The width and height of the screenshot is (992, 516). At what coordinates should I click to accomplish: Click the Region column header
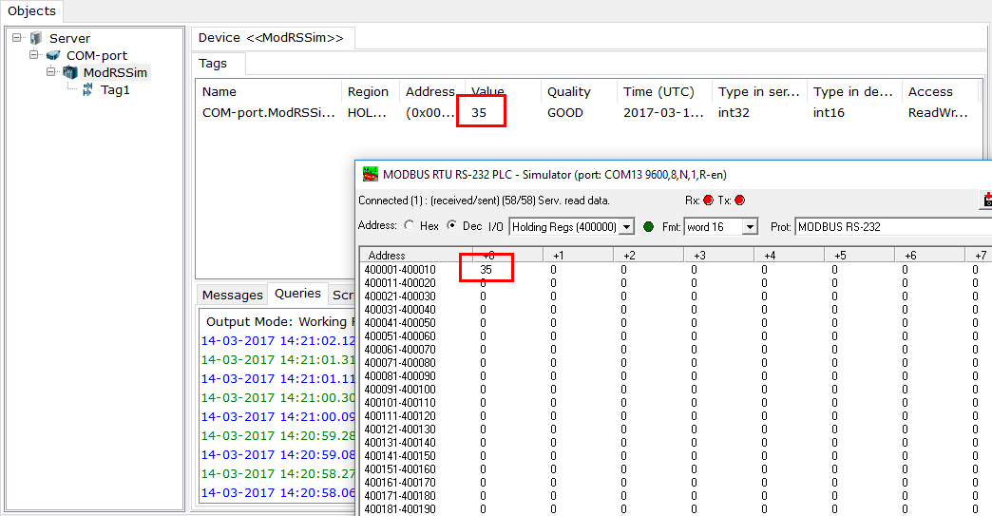pos(370,91)
